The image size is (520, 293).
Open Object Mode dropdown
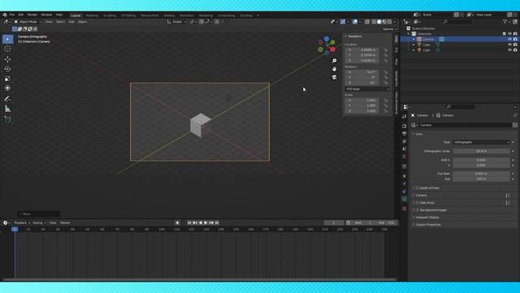28,22
